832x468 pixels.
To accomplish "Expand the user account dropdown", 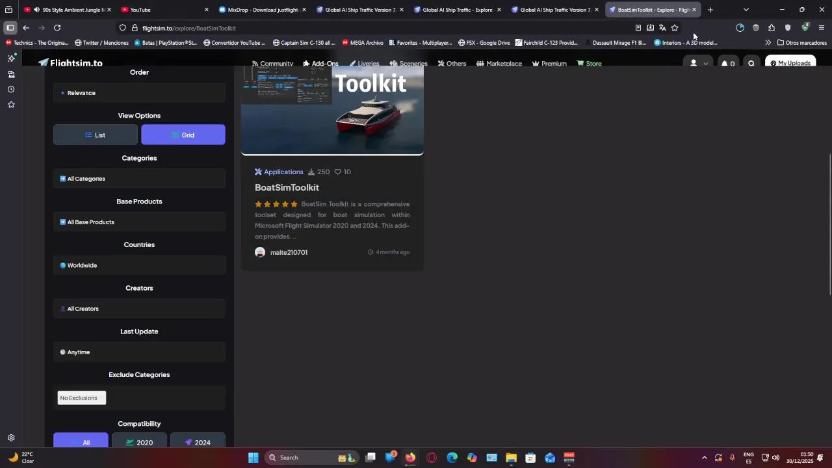I will [699, 64].
